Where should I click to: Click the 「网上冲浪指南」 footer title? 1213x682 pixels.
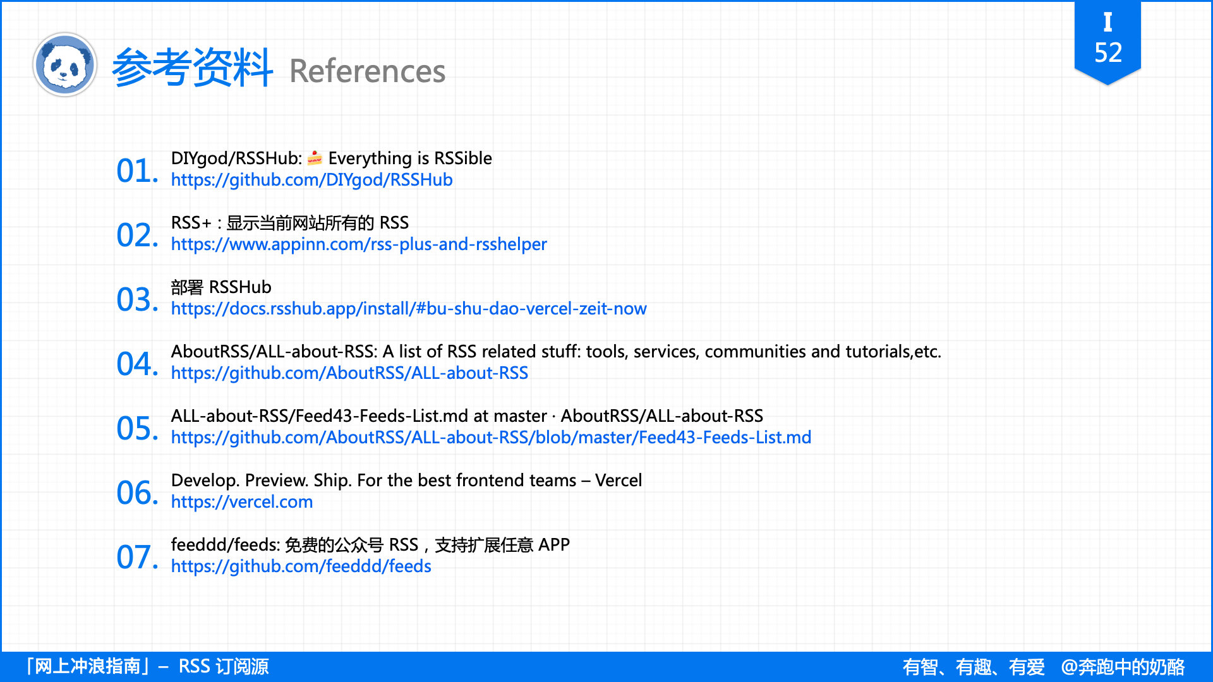pos(88,666)
